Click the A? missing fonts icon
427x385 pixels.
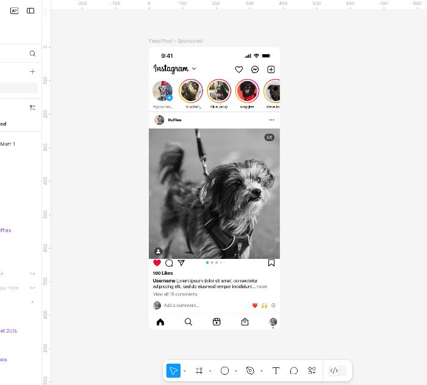(x=14, y=10)
